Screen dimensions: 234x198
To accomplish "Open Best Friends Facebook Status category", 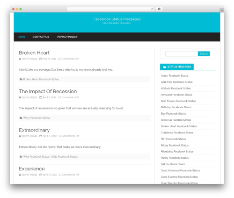I will [178, 101].
